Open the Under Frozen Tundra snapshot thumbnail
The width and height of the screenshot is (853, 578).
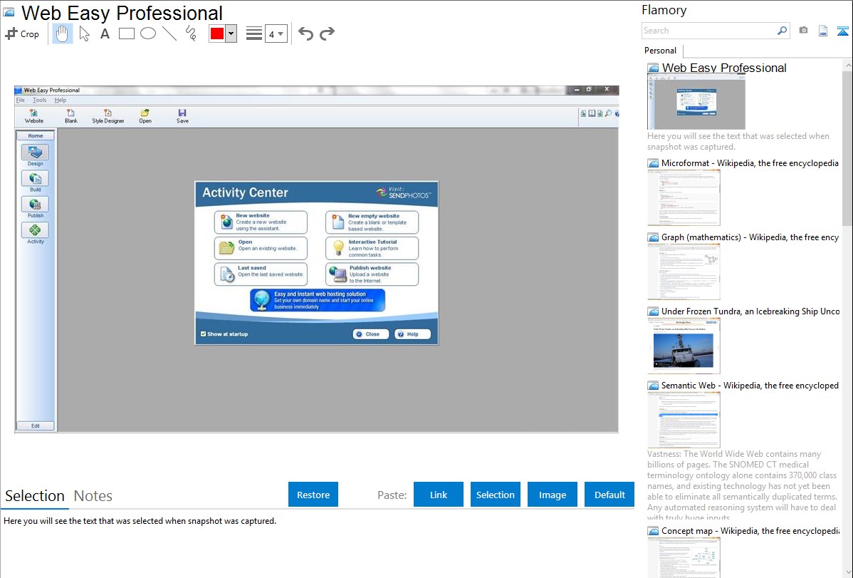click(684, 346)
